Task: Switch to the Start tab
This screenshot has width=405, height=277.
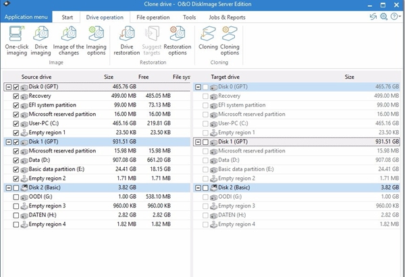Action: coord(67,18)
